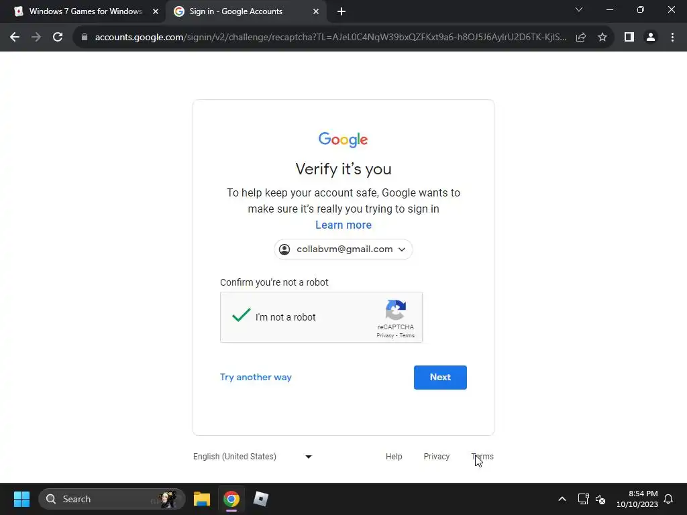687x515 pixels.
Task: Open the Chrome three-dot menu
Action: pyautogui.click(x=672, y=38)
